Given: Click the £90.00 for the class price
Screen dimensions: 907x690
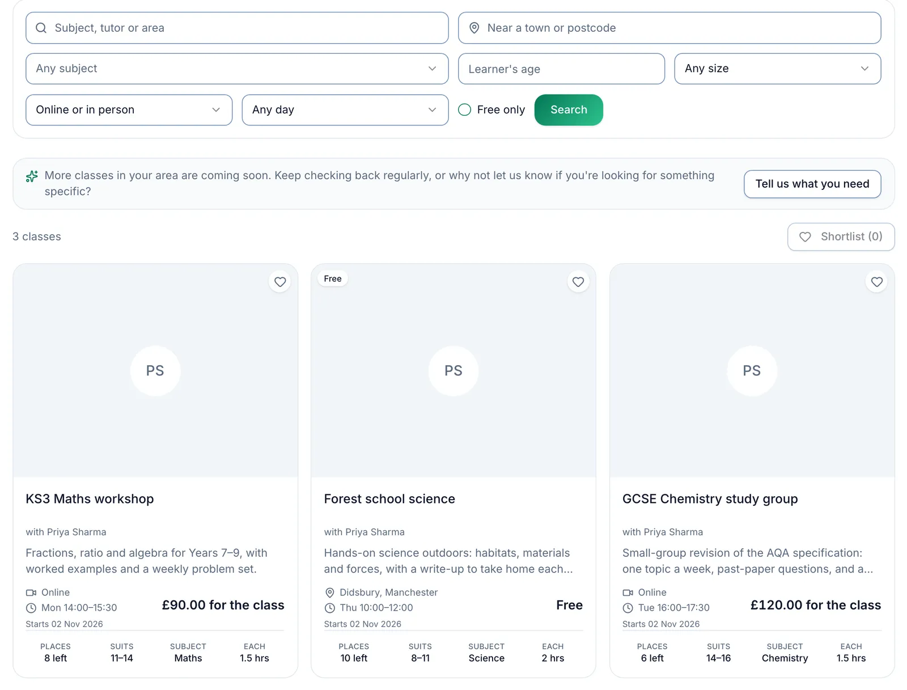Looking at the screenshot, I should 223,605.
